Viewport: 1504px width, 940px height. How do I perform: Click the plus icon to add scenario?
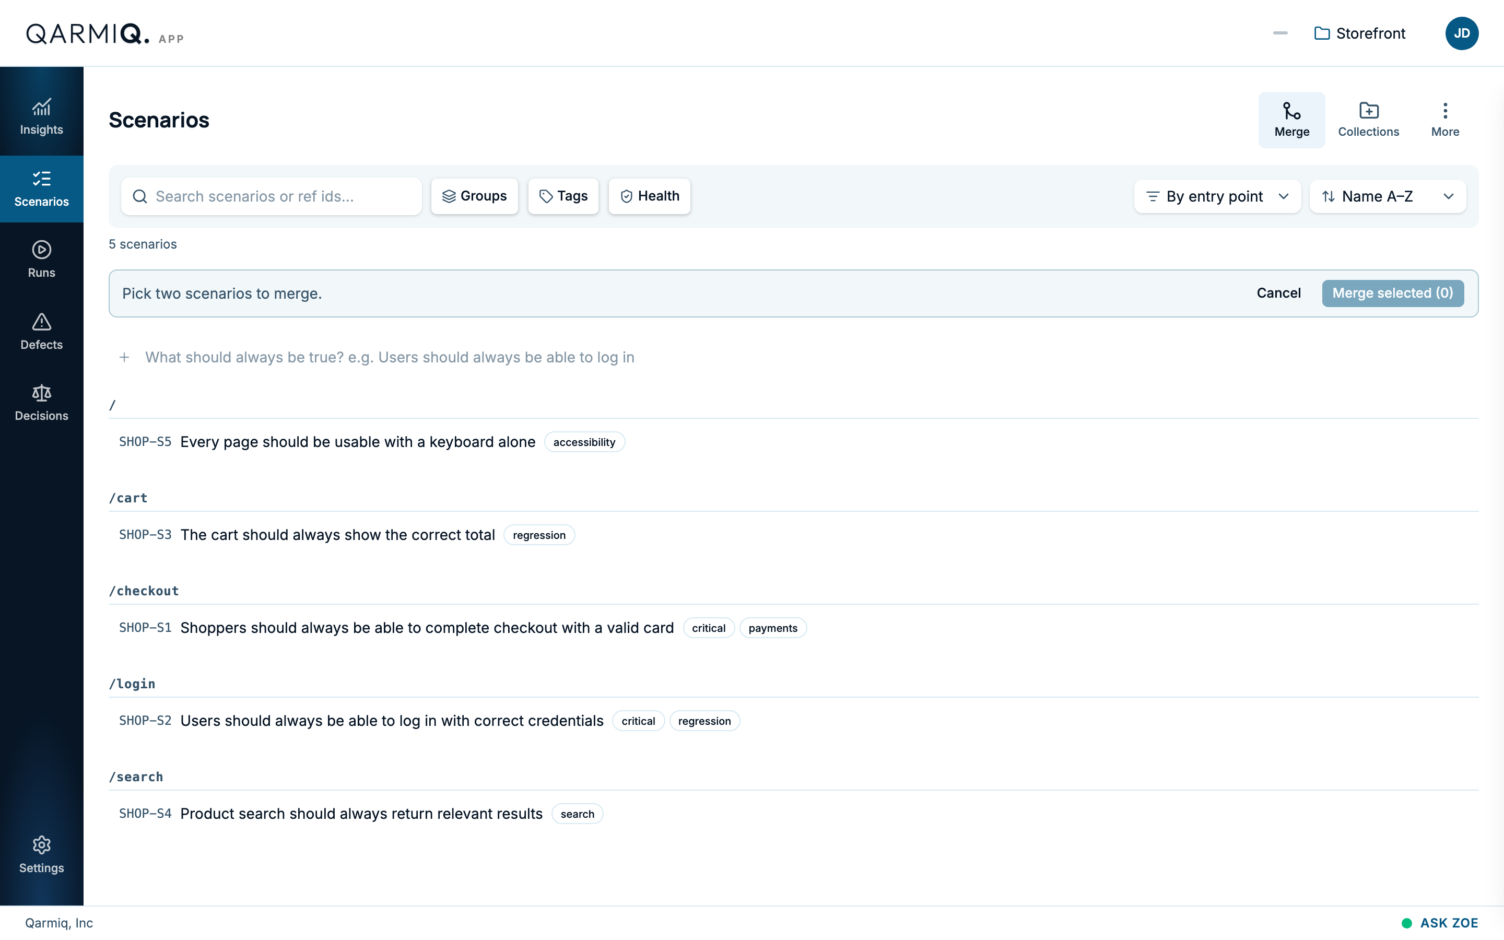tap(124, 357)
